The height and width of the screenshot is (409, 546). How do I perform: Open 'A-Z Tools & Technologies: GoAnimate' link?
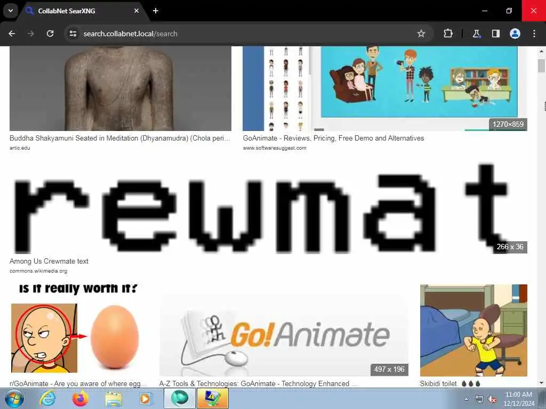pos(258,383)
